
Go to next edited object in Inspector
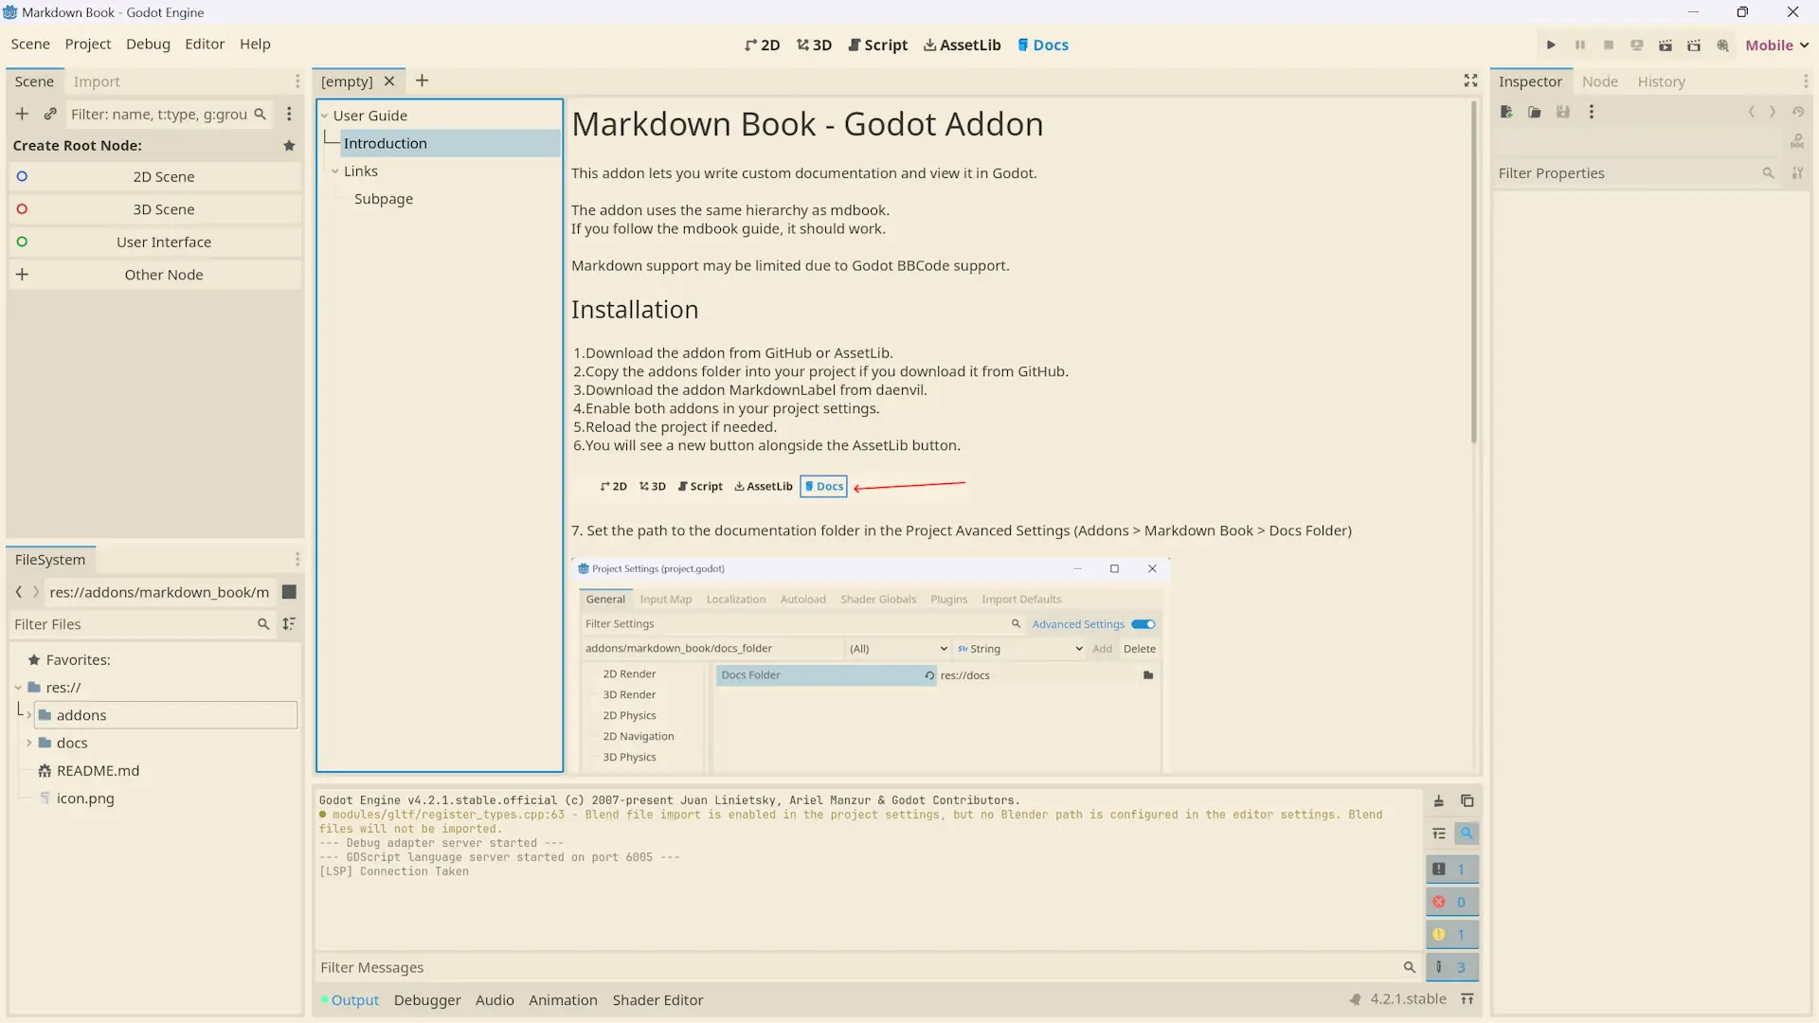(1773, 112)
